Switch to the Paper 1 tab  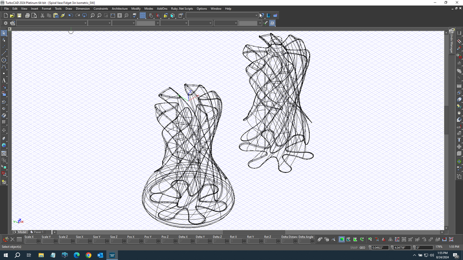coord(37,232)
